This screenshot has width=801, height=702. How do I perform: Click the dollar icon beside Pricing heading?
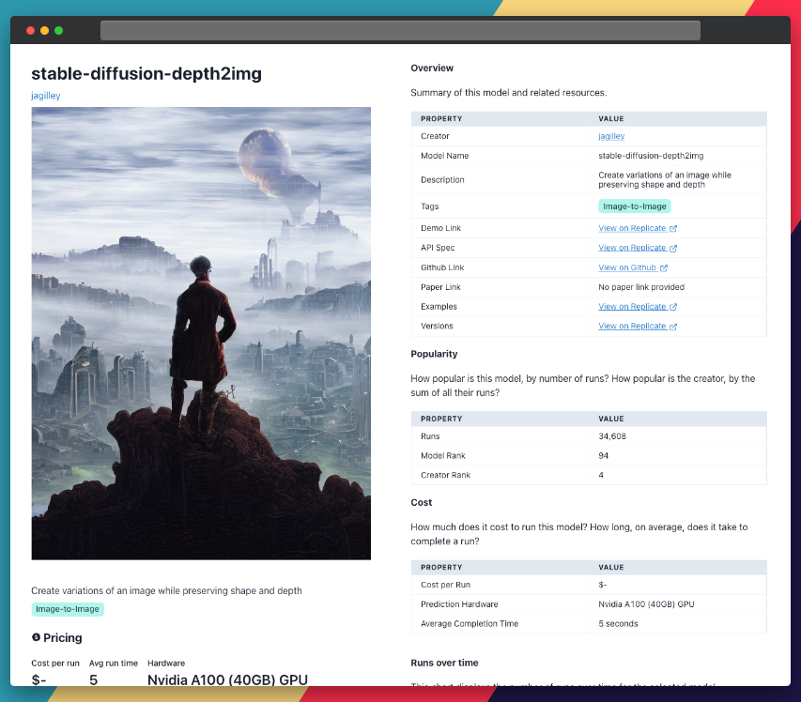(36, 637)
